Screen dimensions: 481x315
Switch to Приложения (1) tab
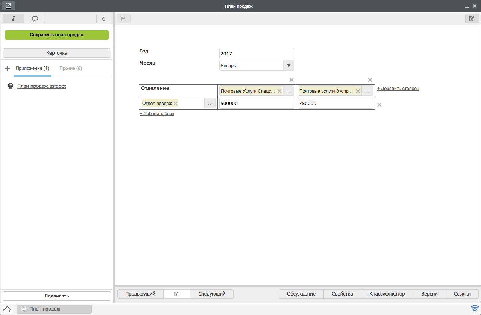(32, 68)
